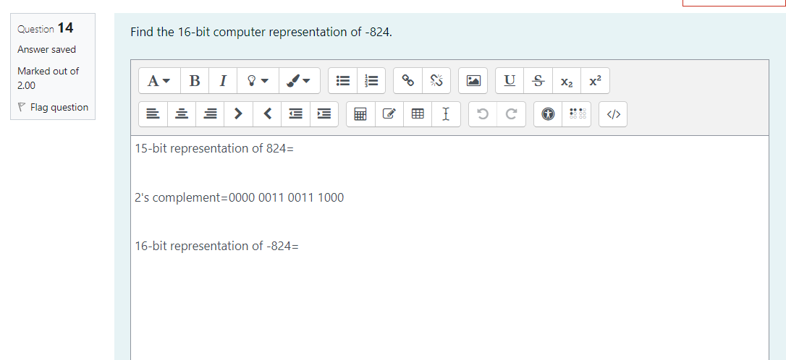This screenshot has width=786, height=360.
Task: Insert a table using the grid icon
Action: [418, 114]
